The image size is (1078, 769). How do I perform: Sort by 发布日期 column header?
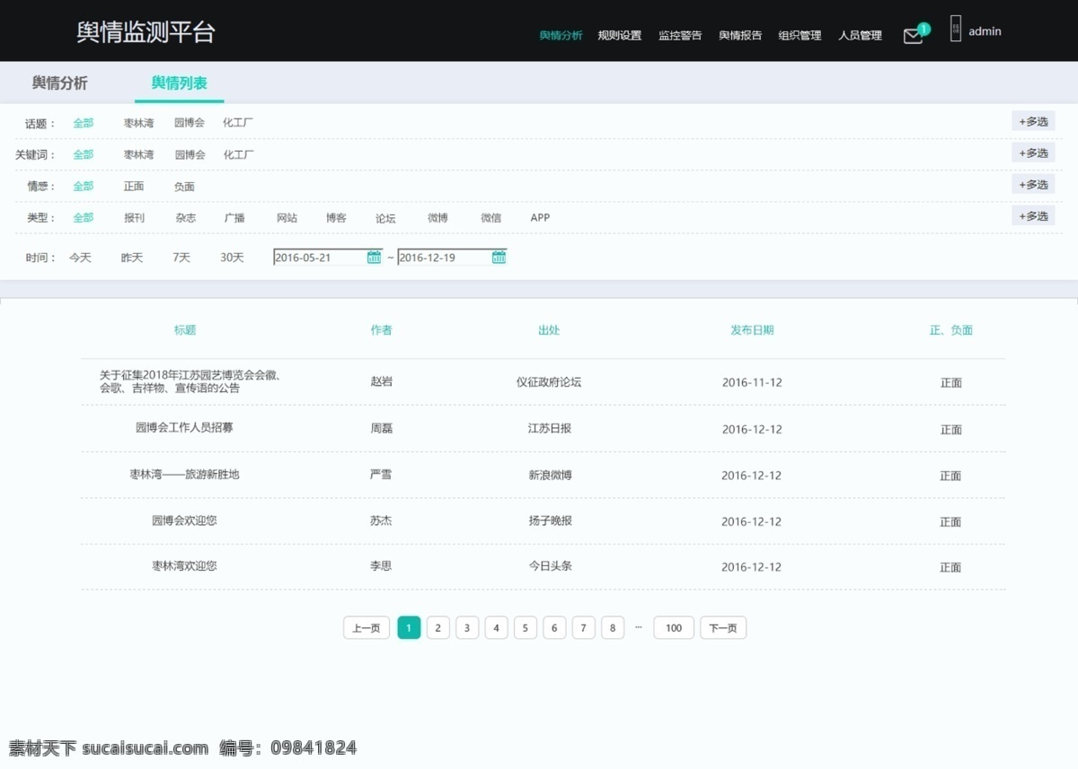(x=752, y=330)
